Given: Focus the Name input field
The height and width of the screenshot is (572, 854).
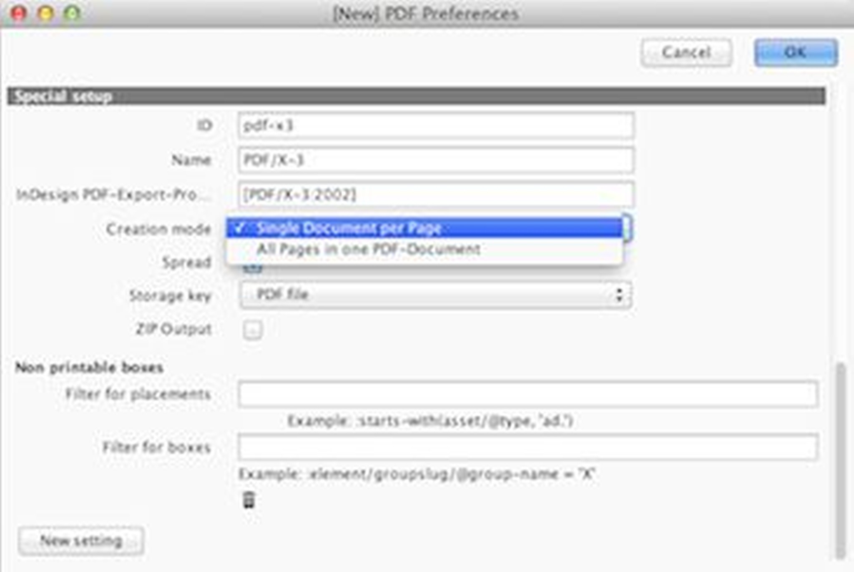Looking at the screenshot, I should [436, 160].
